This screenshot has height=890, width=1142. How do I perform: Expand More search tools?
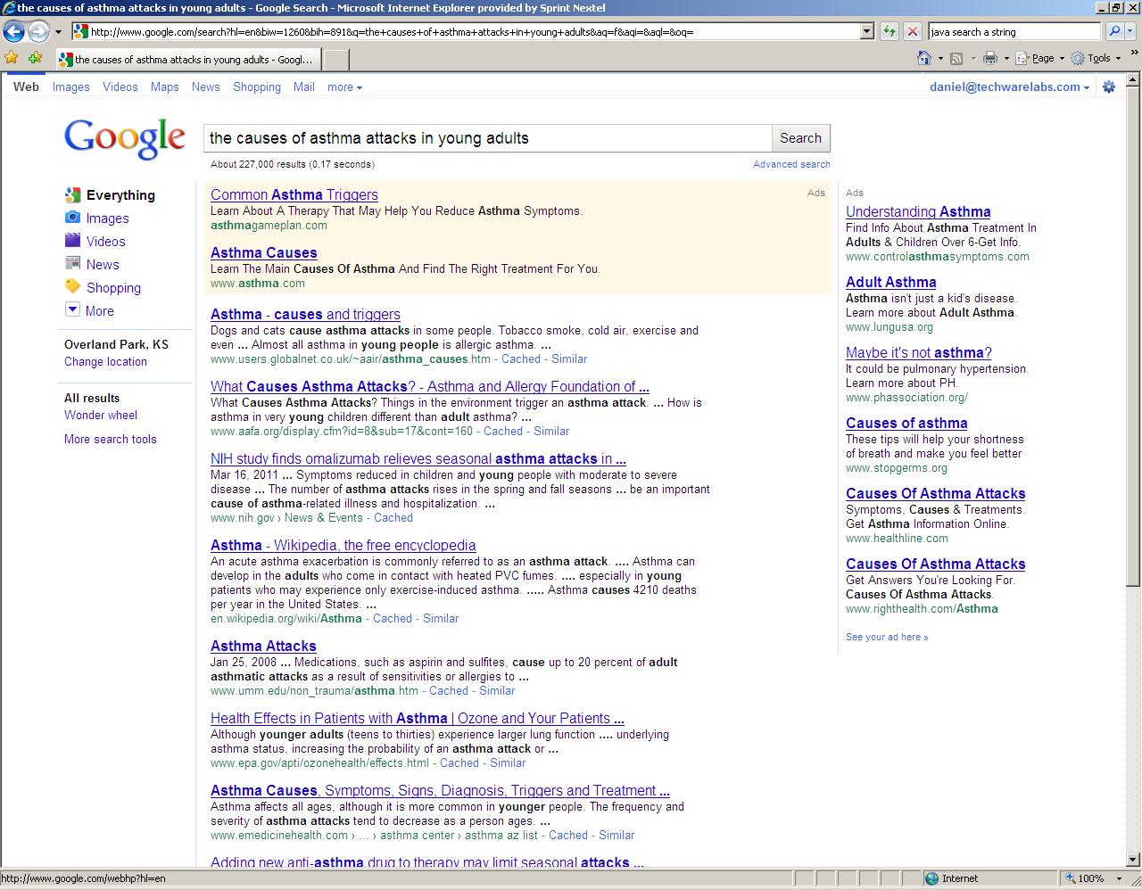pyautogui.click(x=110, y=439)
